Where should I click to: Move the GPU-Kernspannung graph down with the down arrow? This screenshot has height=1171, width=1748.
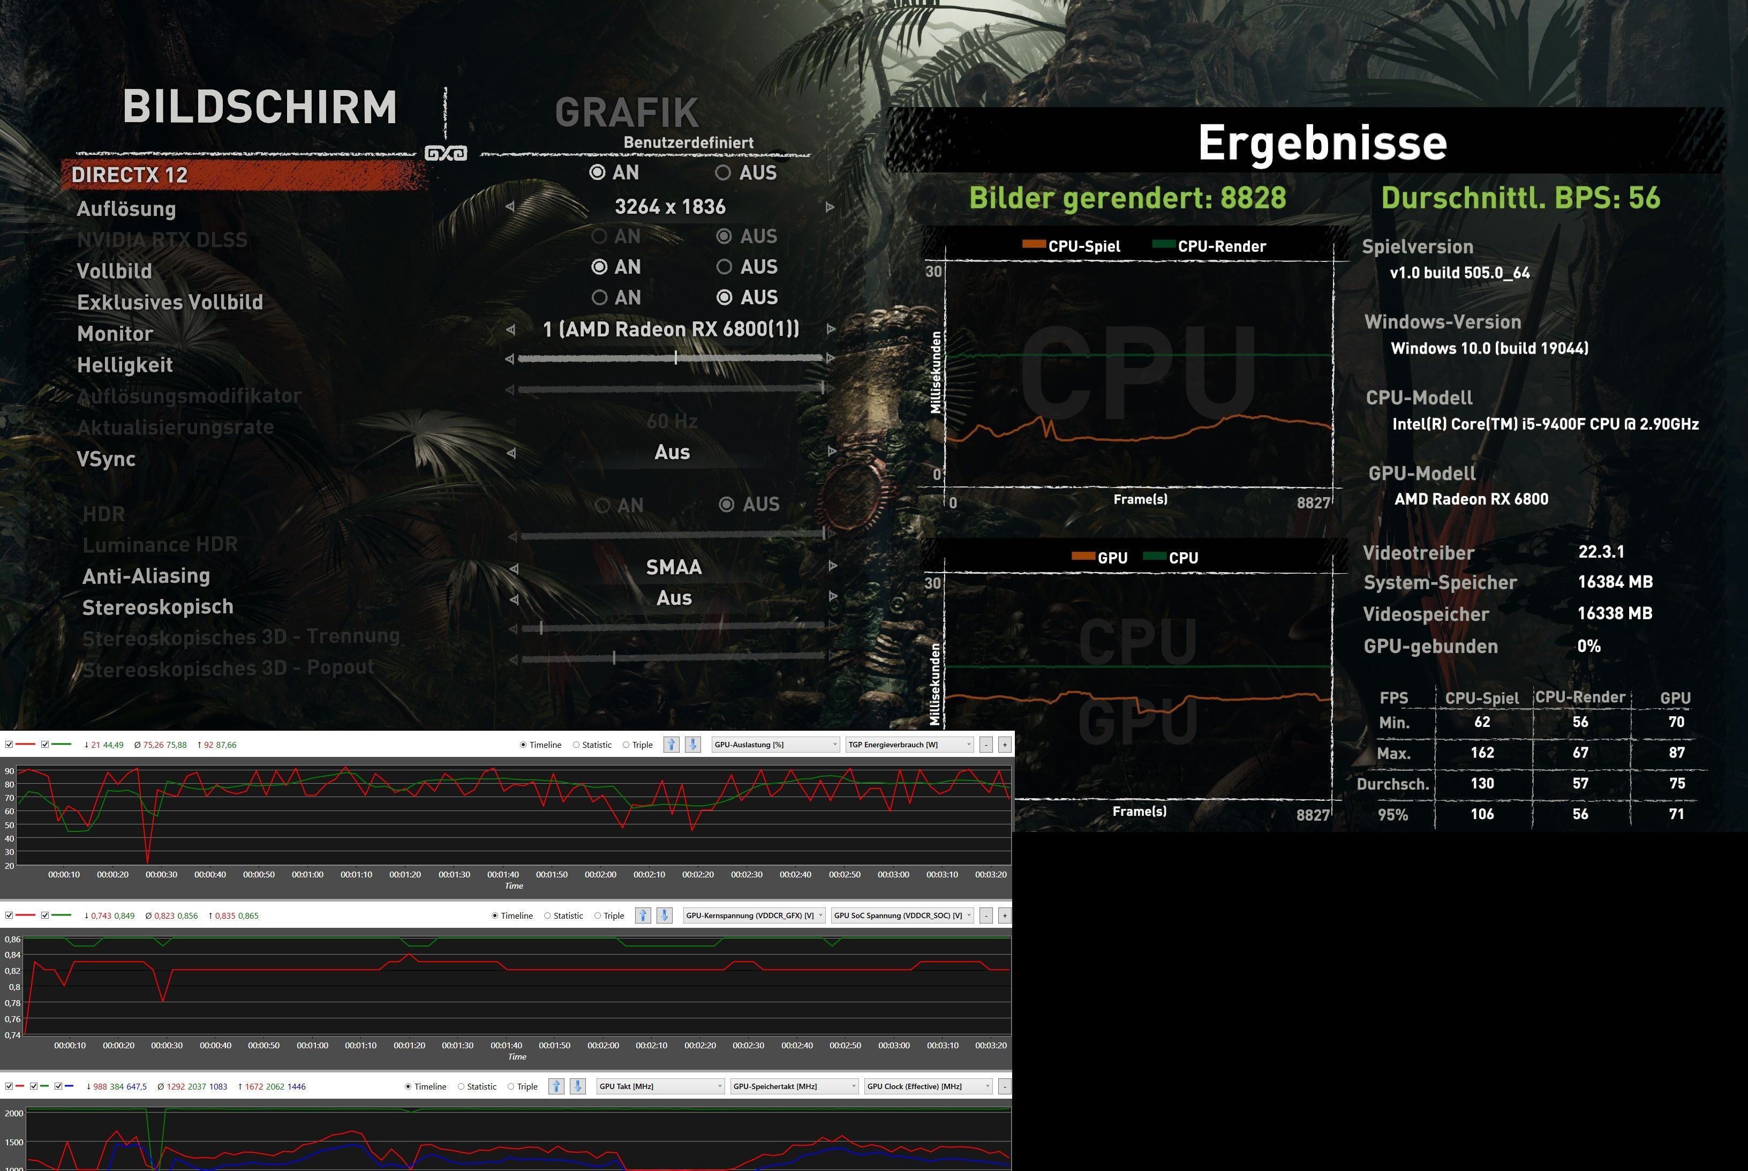[665, 915]
